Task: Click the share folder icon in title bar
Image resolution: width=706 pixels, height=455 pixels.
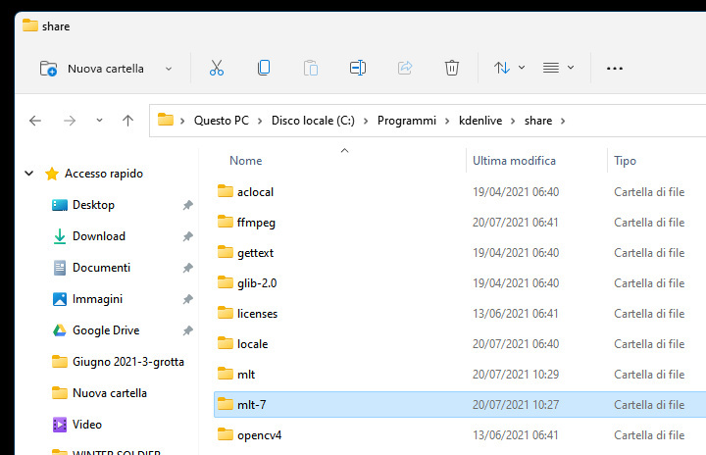Action: 30,25
